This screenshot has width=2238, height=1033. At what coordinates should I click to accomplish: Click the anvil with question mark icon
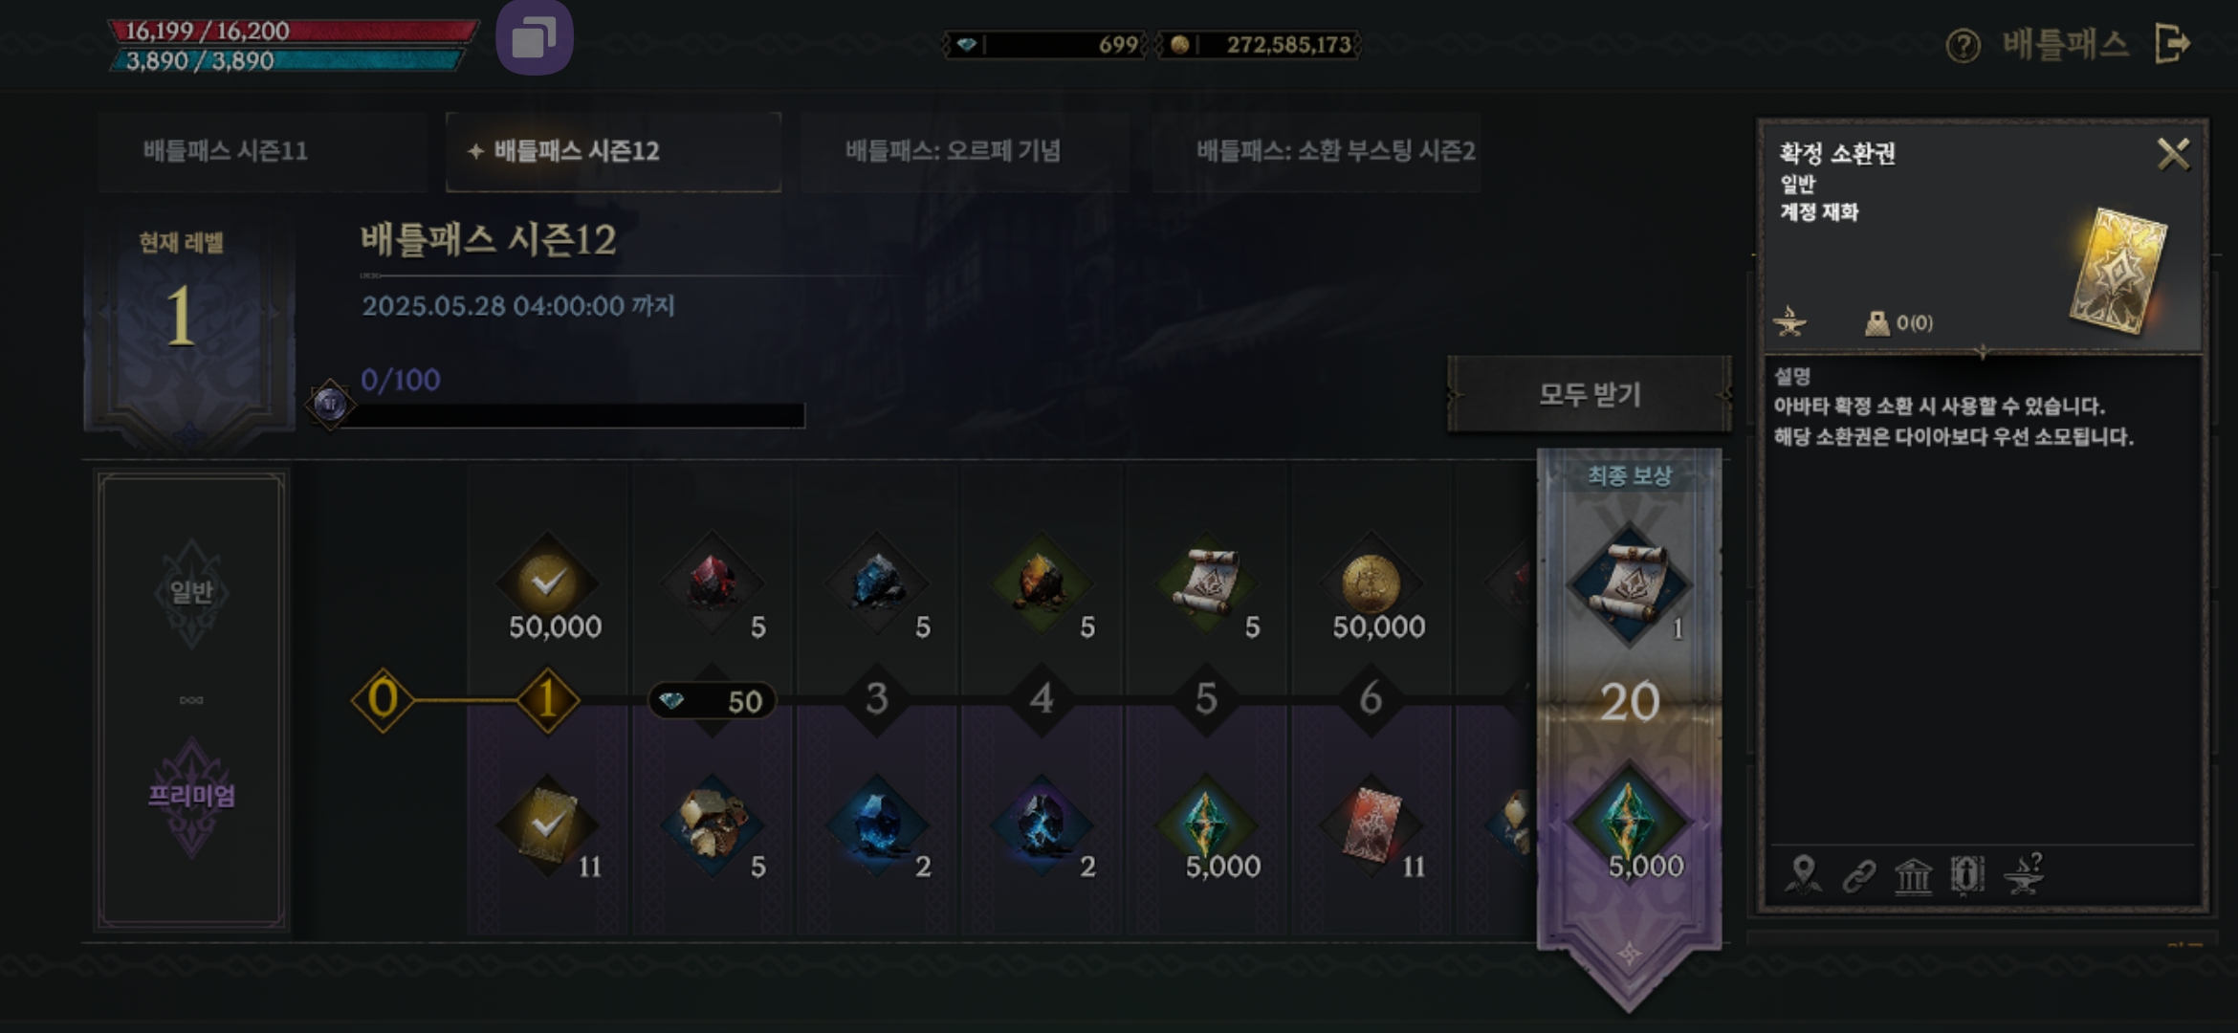[x=2024, y=874]
